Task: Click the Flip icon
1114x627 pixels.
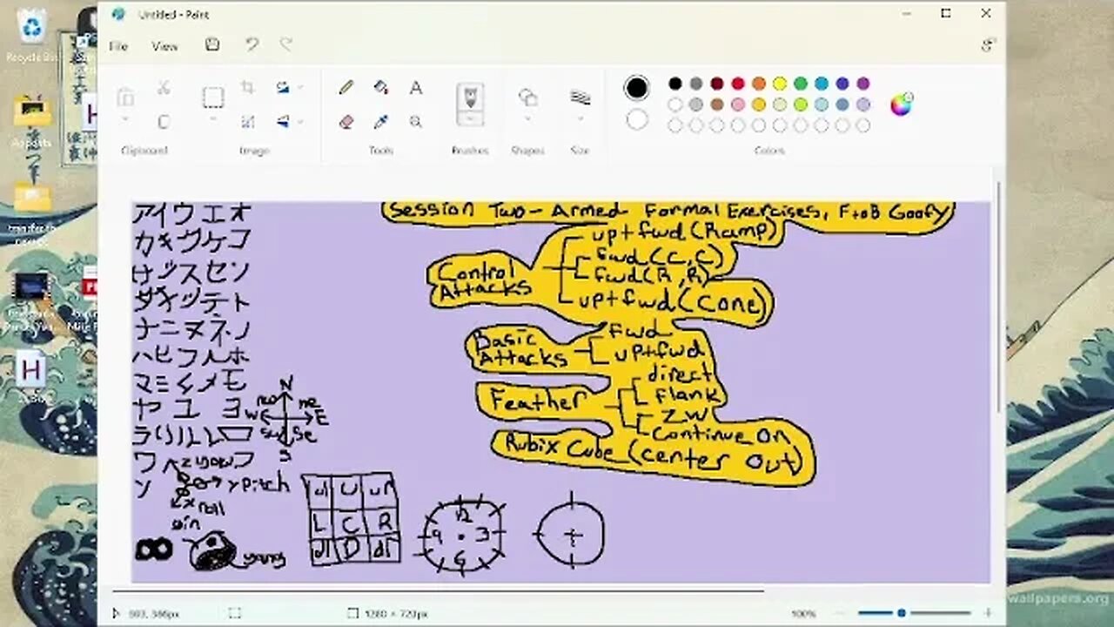Action: point(283,122)
